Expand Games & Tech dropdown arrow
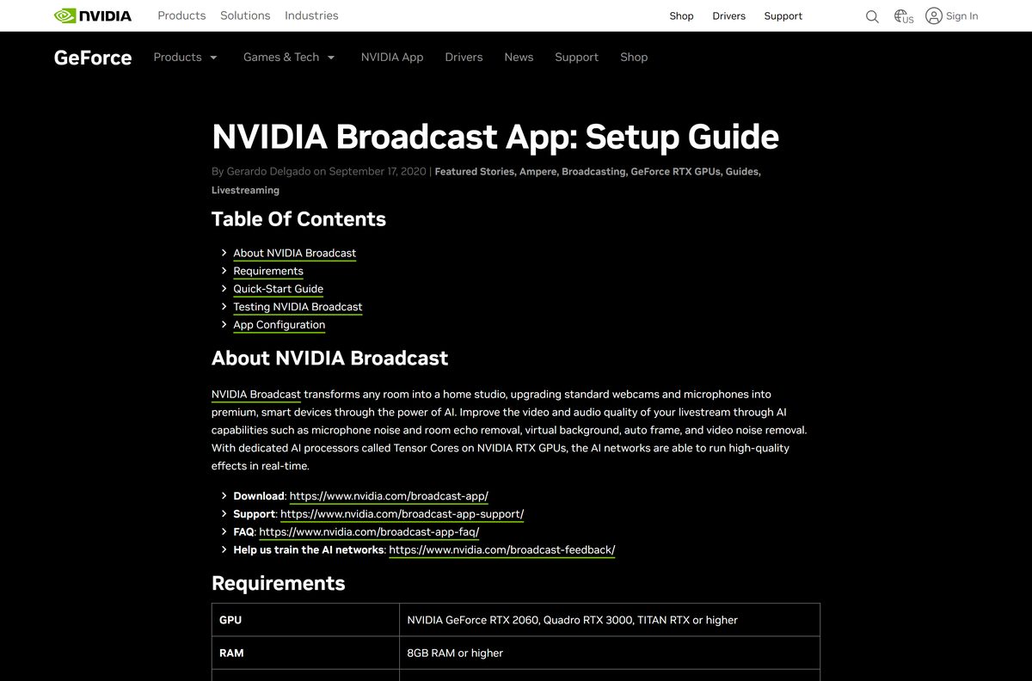1032x681 pixels. 331,58
